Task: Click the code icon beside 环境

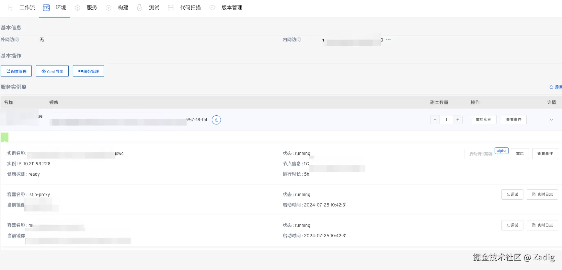Action: click(46, 8)
